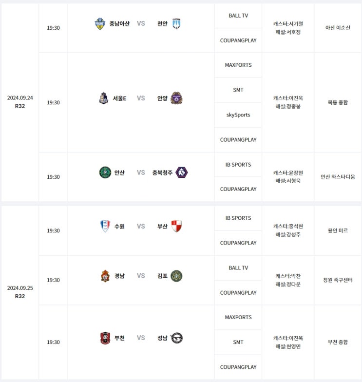Click the Seoul E-Land team crest
The width and height of the screenshot is (362, 382).
(x=104, y=98)
